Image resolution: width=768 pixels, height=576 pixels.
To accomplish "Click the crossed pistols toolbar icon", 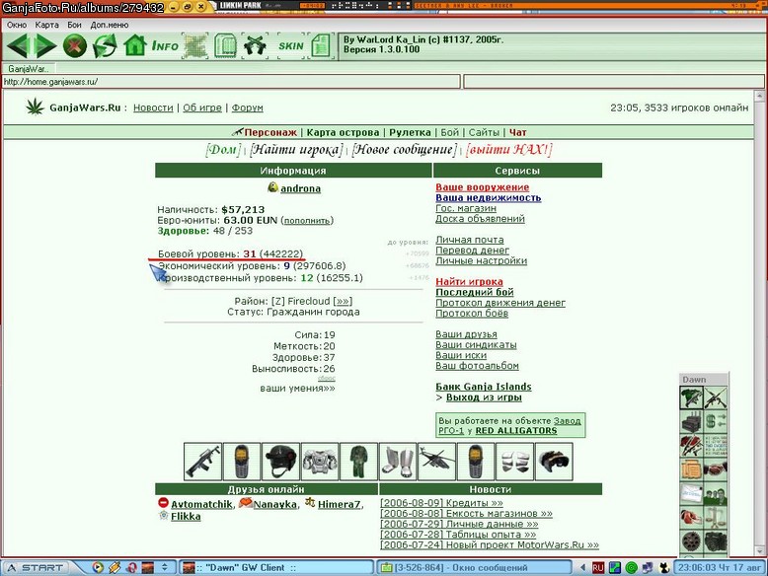I will 255,46.
